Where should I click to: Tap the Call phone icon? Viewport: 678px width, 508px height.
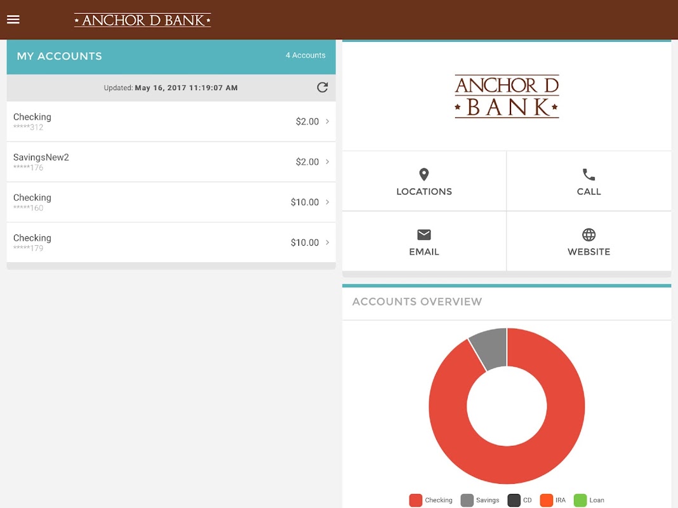point(588,174)
